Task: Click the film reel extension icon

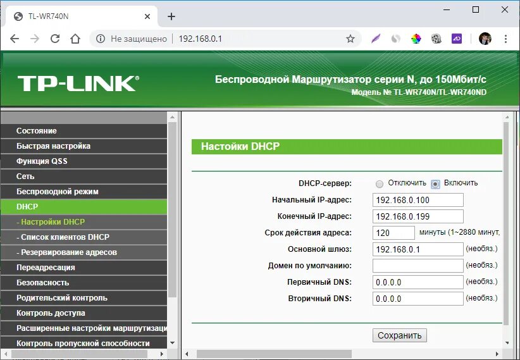Action: [x=436, y=39]
